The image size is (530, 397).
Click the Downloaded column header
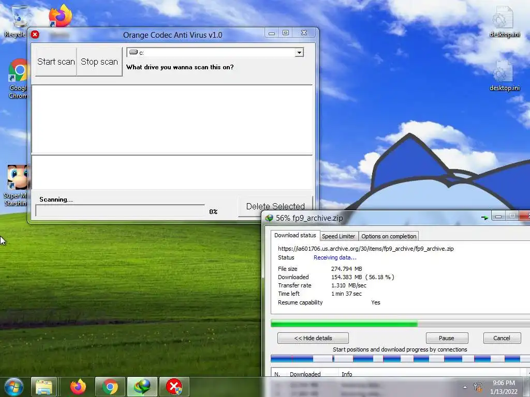[x=305, y=374]
